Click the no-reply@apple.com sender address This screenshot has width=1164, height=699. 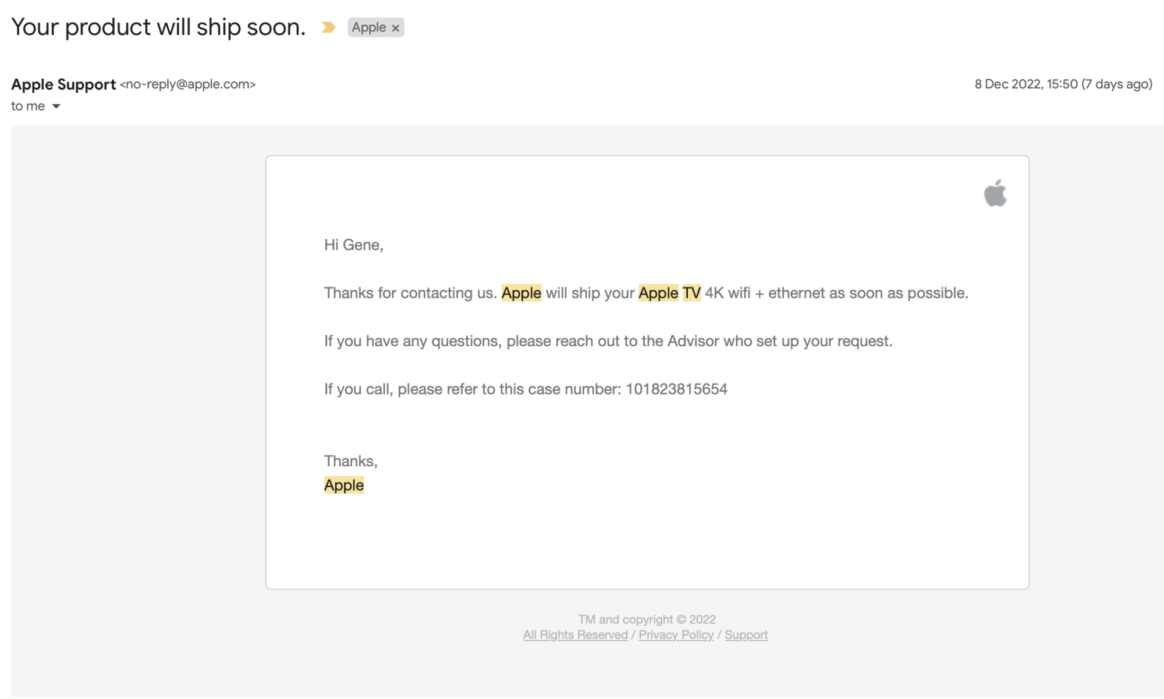point(187,84)
